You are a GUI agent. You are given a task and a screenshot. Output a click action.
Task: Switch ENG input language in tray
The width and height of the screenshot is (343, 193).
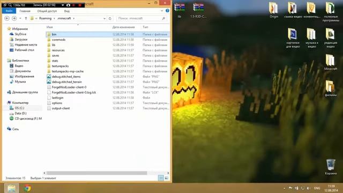coord(317,188)
